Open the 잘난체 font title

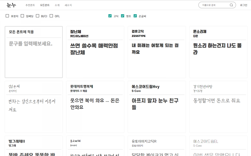point(76,31)
